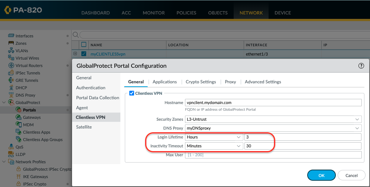The image size is (370, 187).
Task: Click the search magnifier icon
Action: pyautogui.click(x=75, y=35)
